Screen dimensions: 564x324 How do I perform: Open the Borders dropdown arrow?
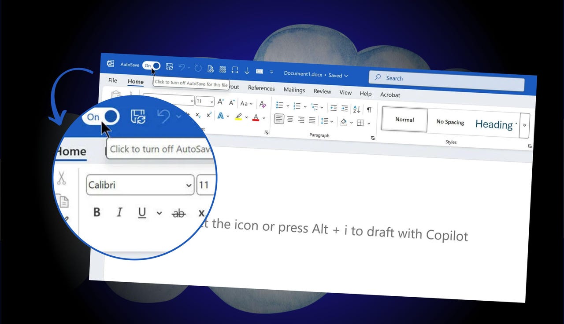pyautogui.click(x=369, y=123)
